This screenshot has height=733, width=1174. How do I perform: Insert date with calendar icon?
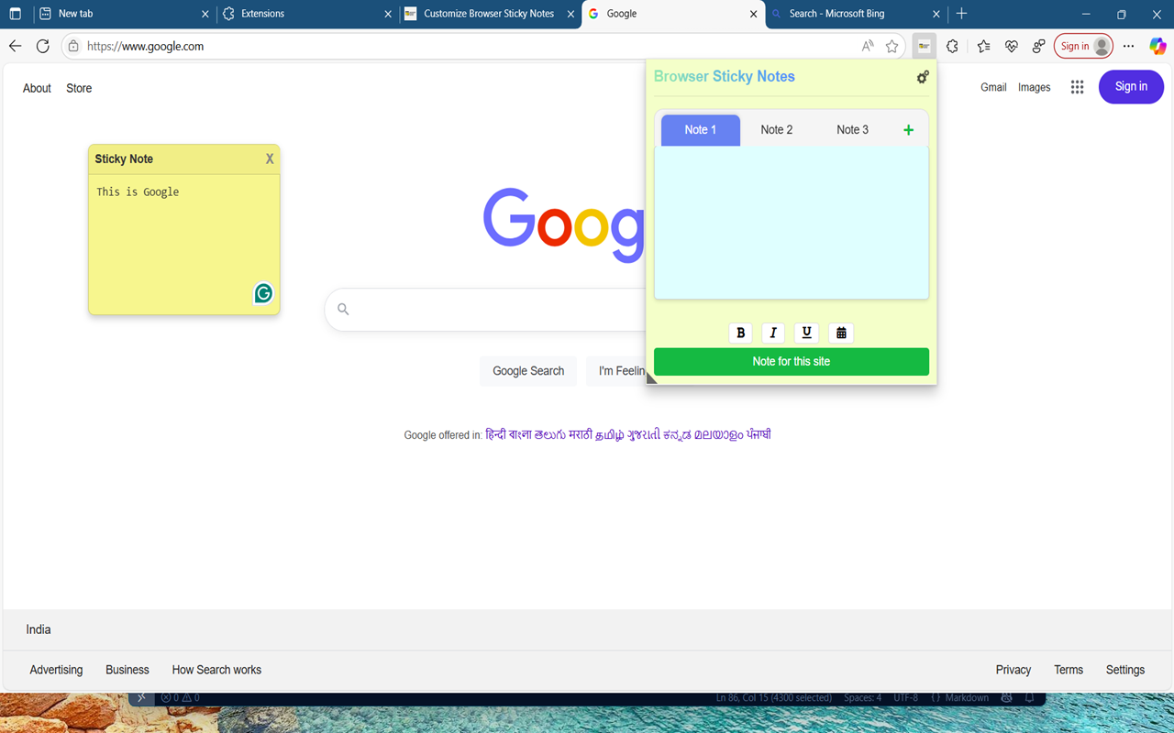pyautogui.click(x=841, y=333)
